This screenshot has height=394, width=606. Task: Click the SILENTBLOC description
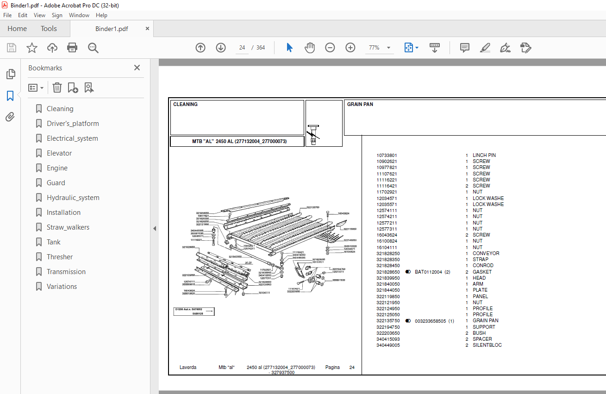coord(487,345)
